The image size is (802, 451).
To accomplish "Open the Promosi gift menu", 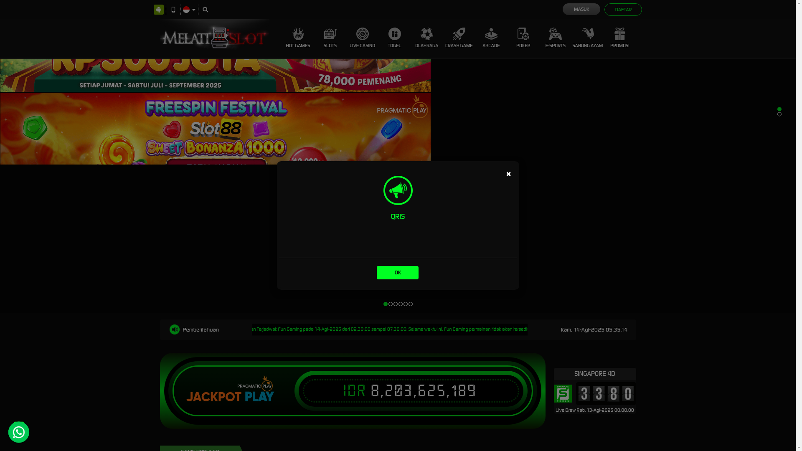I will [619, 38].
